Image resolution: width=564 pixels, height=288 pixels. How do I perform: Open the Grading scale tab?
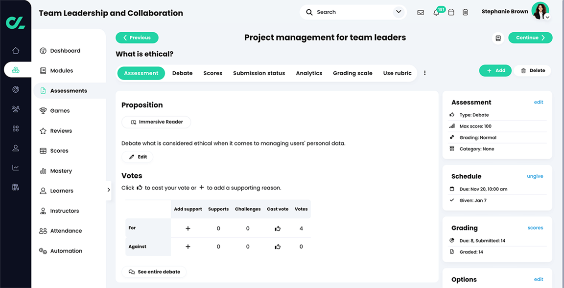point(352,73)
